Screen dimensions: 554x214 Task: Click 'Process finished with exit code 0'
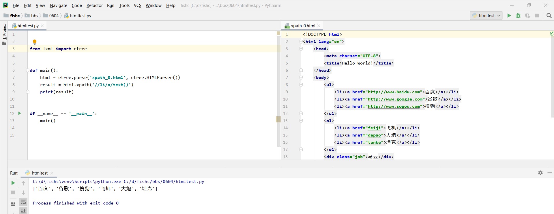(x=76, y=203)
